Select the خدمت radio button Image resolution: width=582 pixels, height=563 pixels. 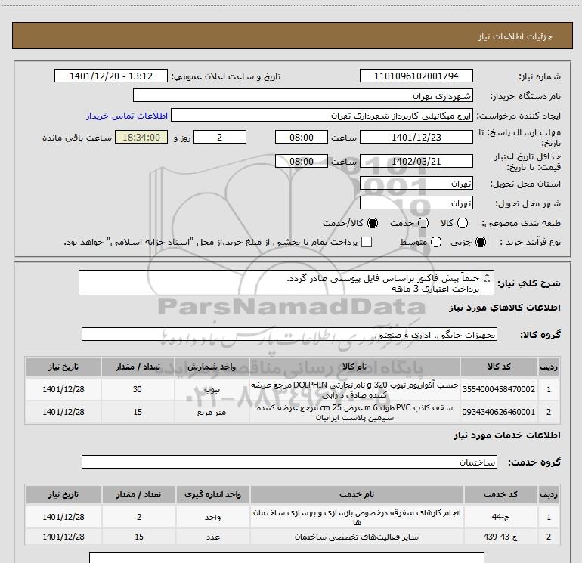click(423, 223)
